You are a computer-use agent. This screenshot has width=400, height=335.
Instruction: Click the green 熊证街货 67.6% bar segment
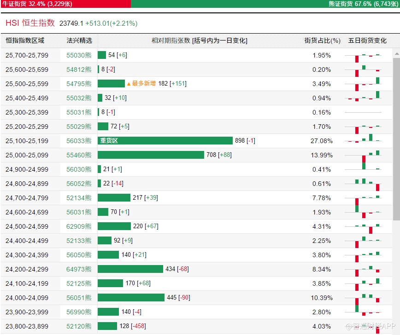point(265,4)
